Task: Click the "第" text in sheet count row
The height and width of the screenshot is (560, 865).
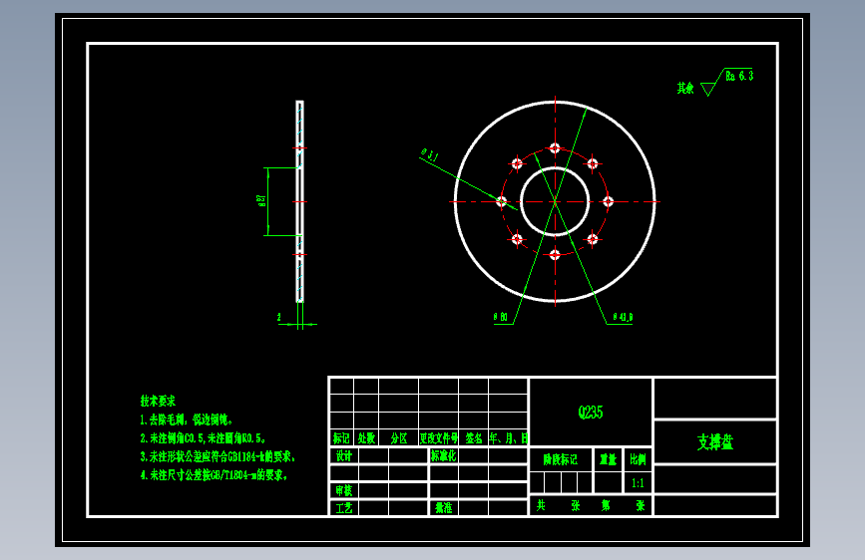Action: [x=606, y=505]
